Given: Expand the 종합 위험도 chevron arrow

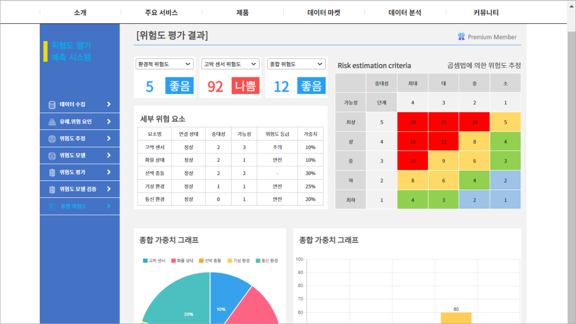Looking at the screenshot, I should [x=109, y=206].
